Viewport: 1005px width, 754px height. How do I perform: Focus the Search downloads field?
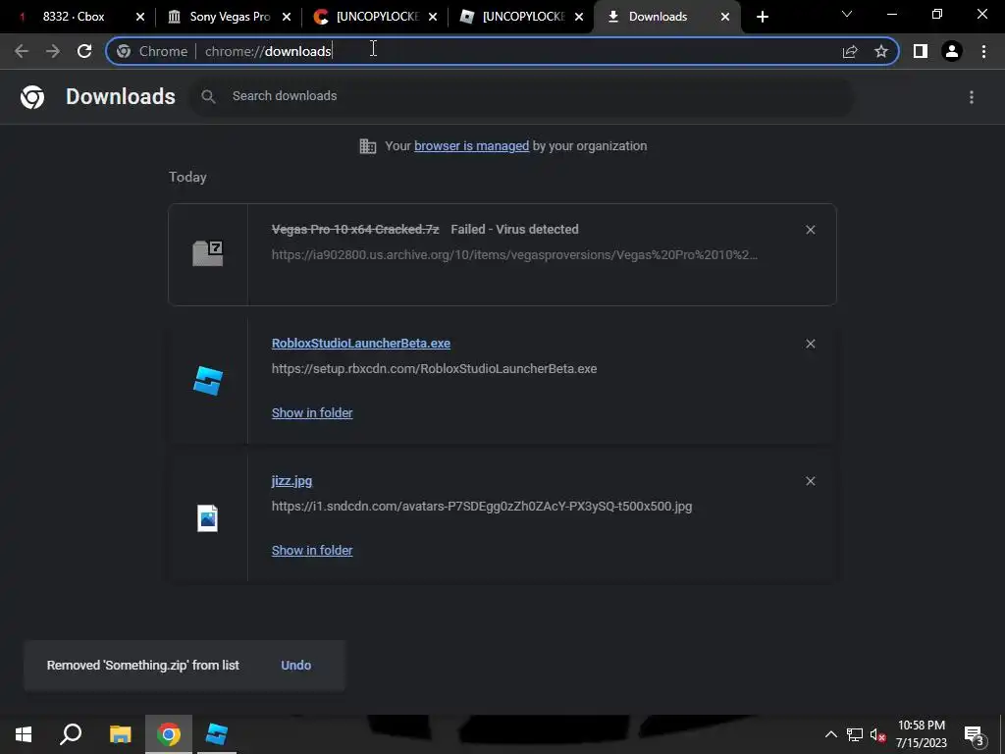(522, 96)
